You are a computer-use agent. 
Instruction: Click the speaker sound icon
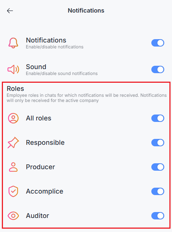13,69
